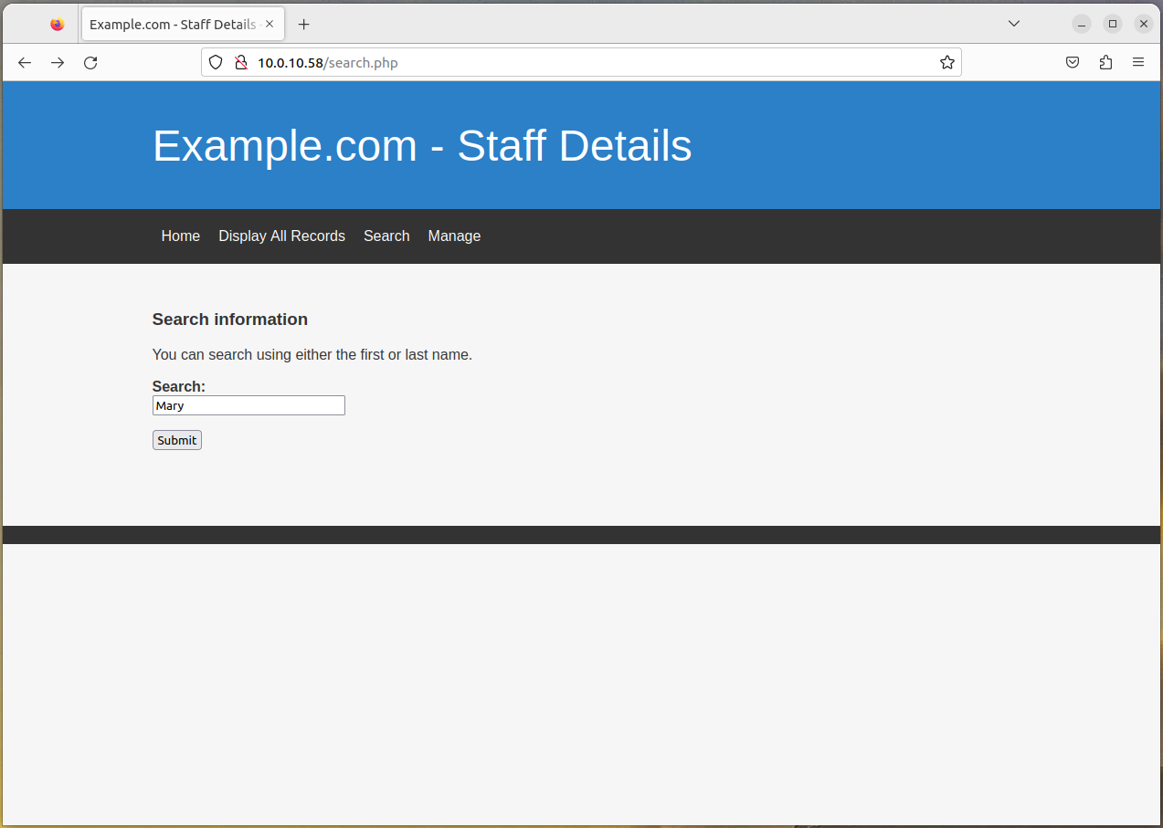Reload the current page

point(90,63)
